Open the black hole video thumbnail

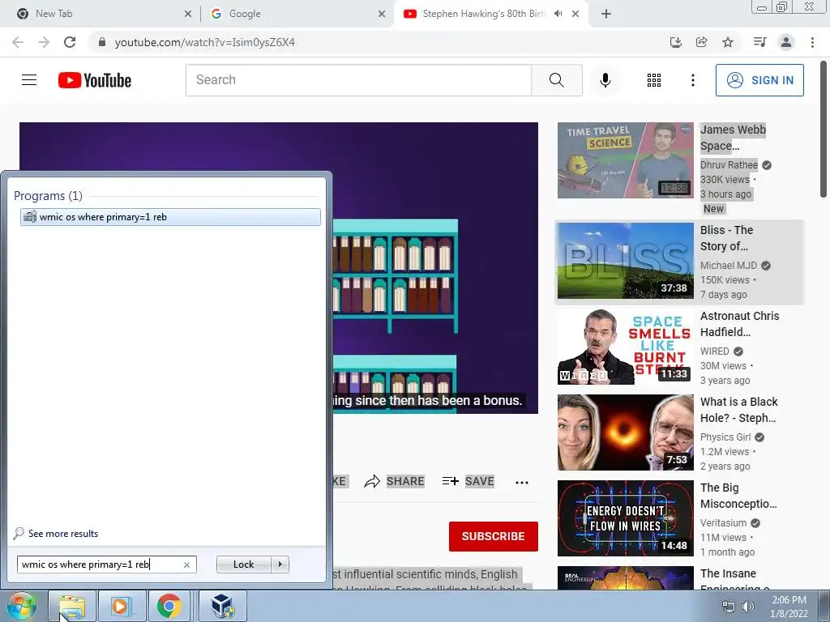pyautogui.click(x=625, y=432)
